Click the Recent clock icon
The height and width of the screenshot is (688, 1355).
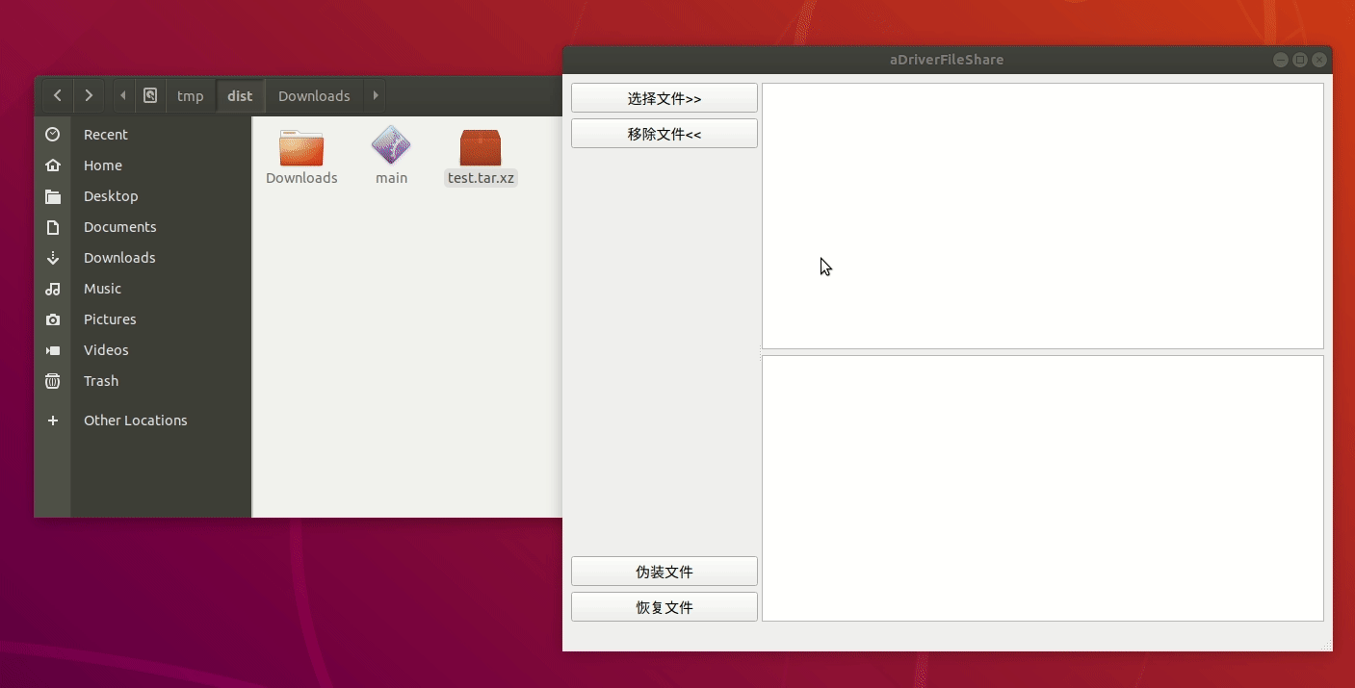53,135
